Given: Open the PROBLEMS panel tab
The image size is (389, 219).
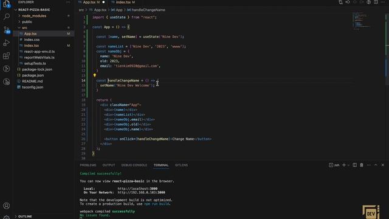Looking at the screenshot, I should (x=88, y=165).
